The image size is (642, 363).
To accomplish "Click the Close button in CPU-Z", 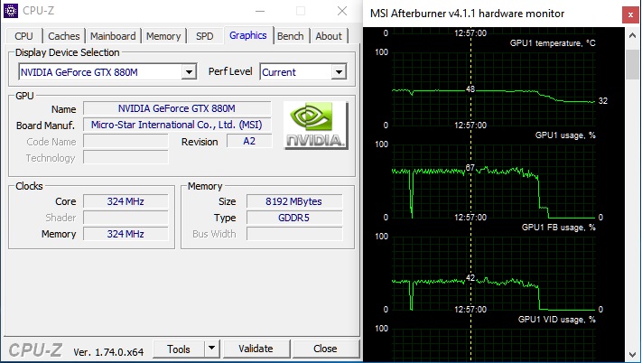I will [325, 349].
